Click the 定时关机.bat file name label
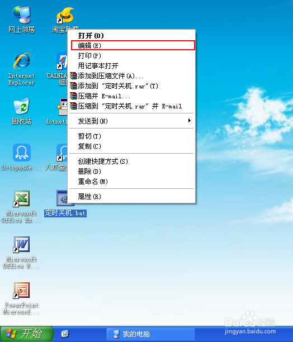 (65, 213)
